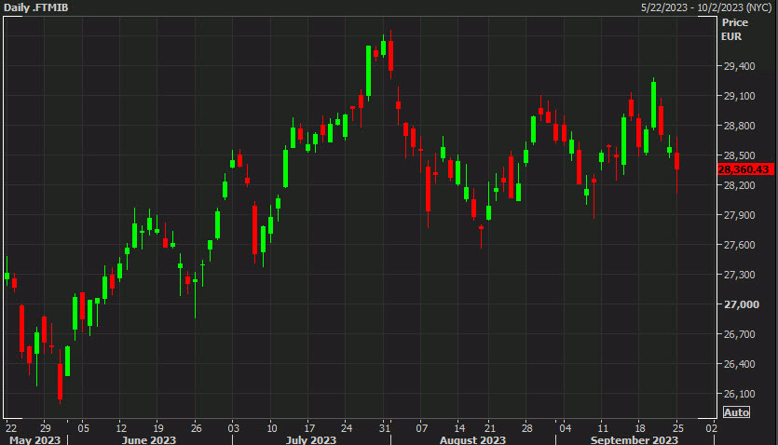778x445 pixels.
Task: Click the Price EUR axis header
Action: [x=734, y=28]
